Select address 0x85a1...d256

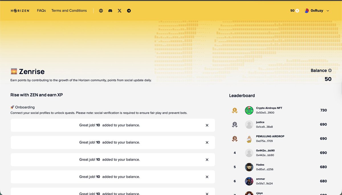pyautogui.click(x=265, y=169)
